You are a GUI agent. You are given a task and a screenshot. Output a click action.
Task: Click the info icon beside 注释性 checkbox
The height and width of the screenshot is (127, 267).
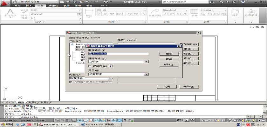[x=110, y=66]
